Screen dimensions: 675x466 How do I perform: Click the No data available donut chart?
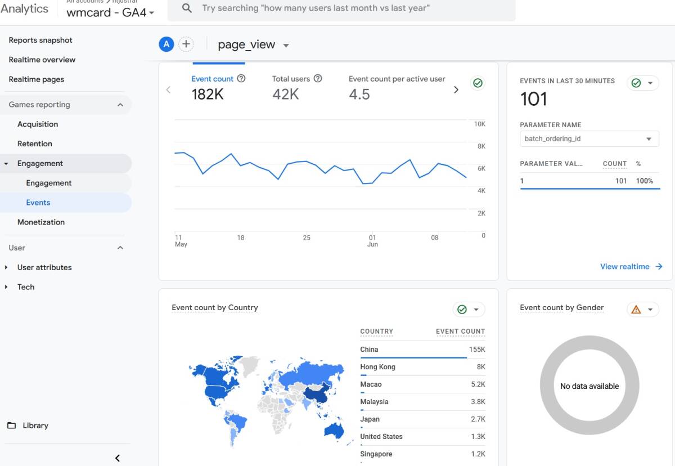pos(589,386)
